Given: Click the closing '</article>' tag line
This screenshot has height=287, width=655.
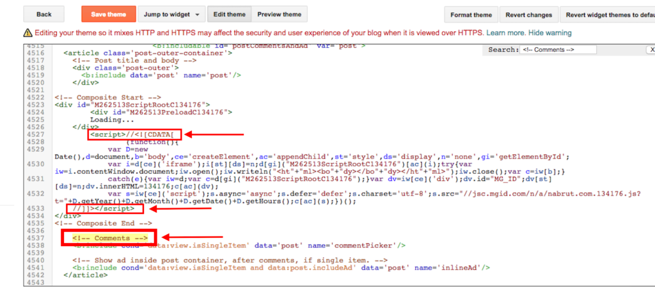Looking at the screenshot, I should [x=85, y=275].
